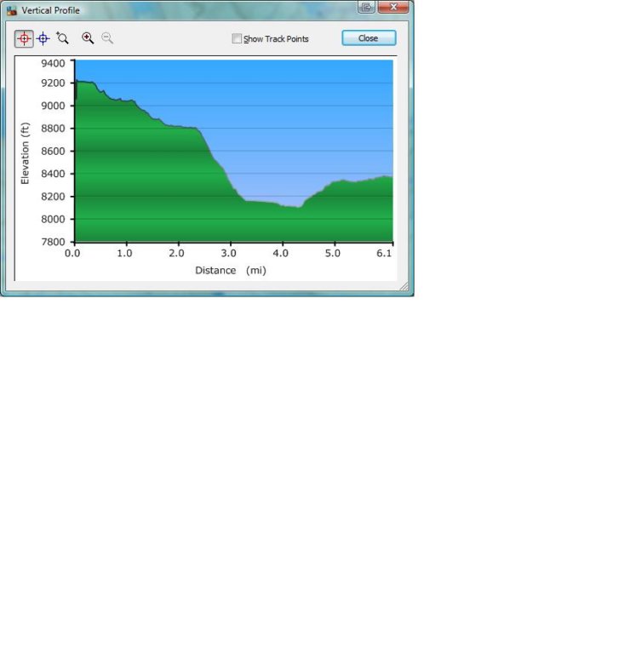The image size is (630, 654).
Task: Click the 3.0 distance axis label
Action: (228, 253)
